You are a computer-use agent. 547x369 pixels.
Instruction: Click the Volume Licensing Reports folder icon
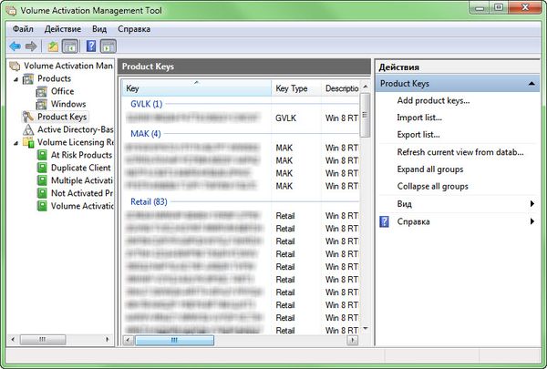(28, 142)
